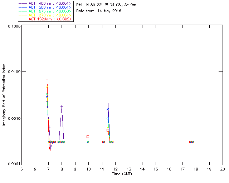Click the x-axis tick label 5

pyautogui.click(x=21, y=169)
